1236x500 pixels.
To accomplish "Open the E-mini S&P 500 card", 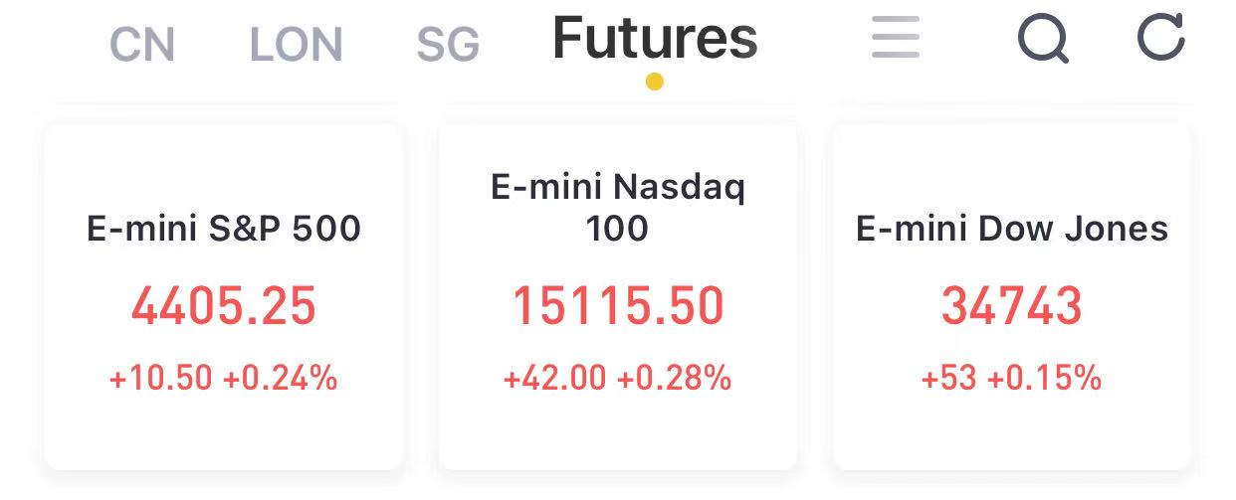I will coord(224,296).
